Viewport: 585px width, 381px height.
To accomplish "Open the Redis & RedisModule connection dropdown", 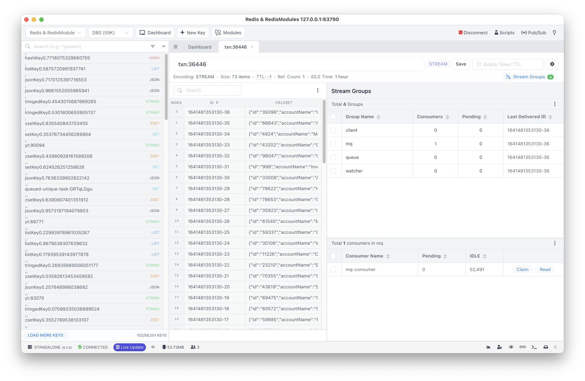I will [55, 33].
